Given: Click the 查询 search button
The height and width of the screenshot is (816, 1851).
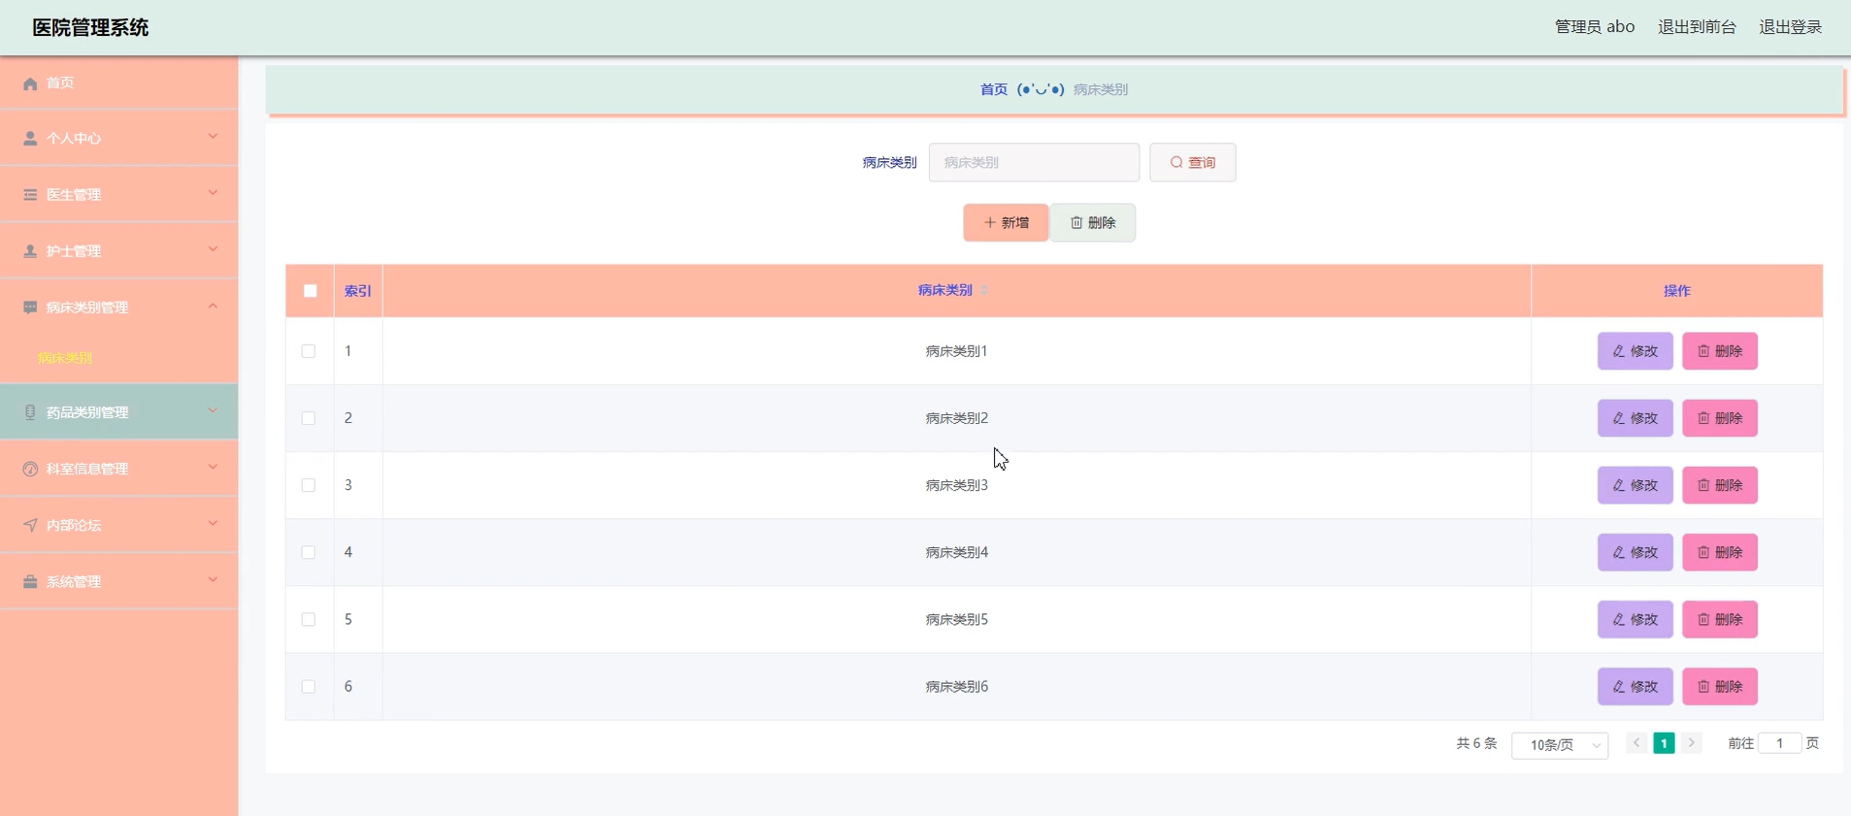Looking at the screenshot, I should (x=1192, y=163).
